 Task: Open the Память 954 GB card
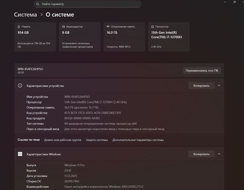click(x=35, y=37)
